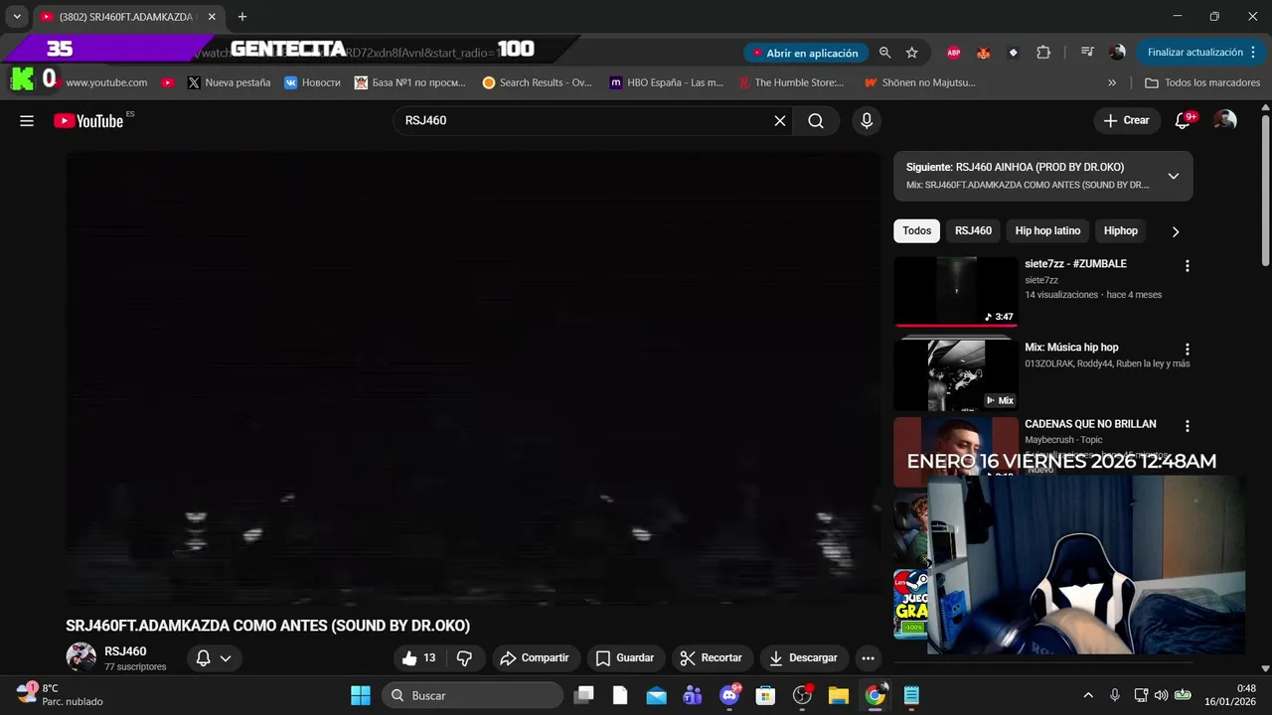Run search with magnifier button
The image size is (1272, 715).
(x=816, y=121)
